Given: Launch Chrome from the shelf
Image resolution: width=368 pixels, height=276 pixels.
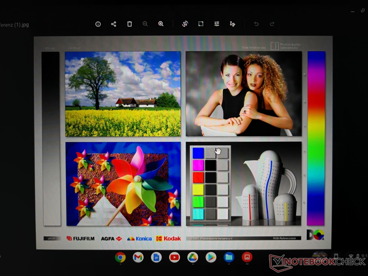Looking at the screenshot, I should point(120,257).
